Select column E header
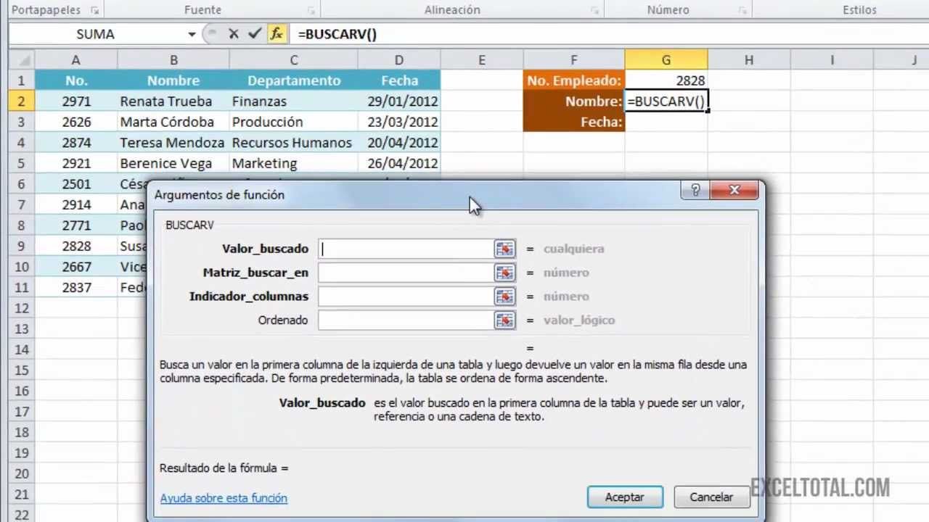The image size is (929, 522). pyautogui.click(x=482, y=60)
